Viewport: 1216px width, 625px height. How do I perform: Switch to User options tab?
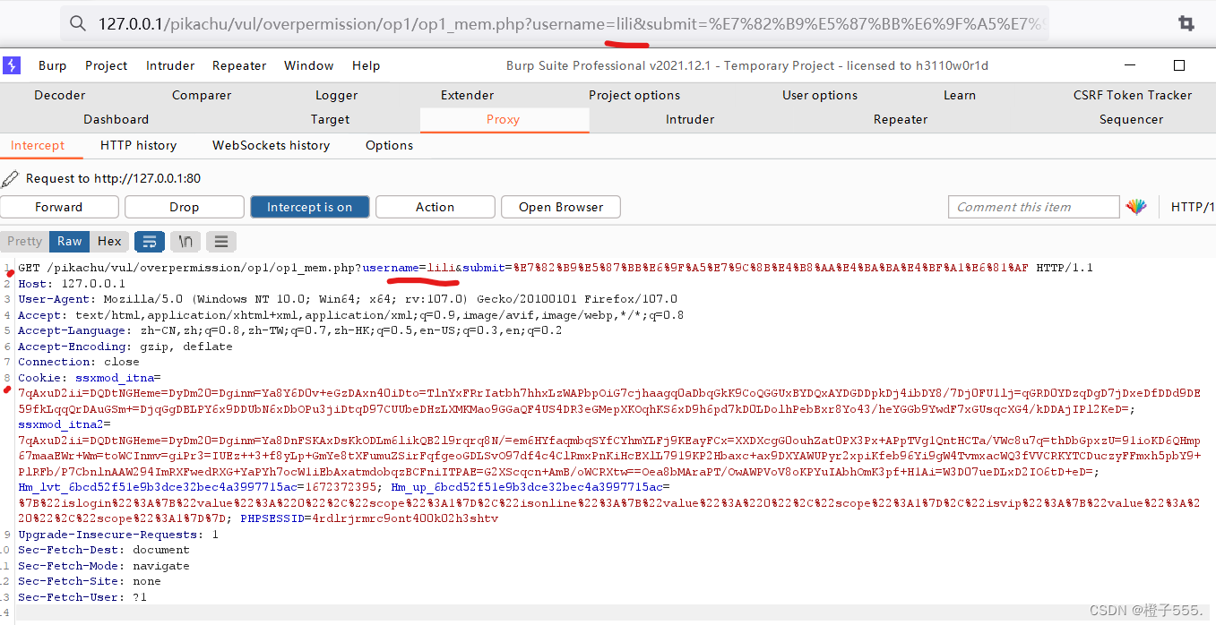(820, 95)
